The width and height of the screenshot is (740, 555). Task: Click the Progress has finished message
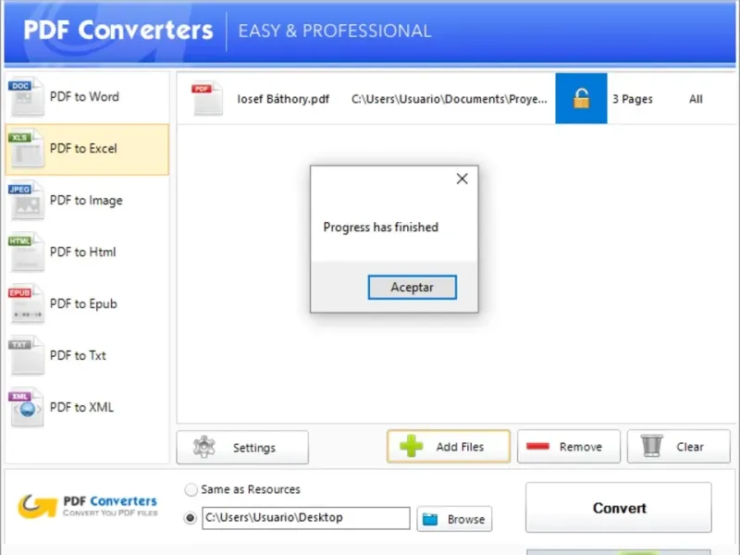point(381,227)
